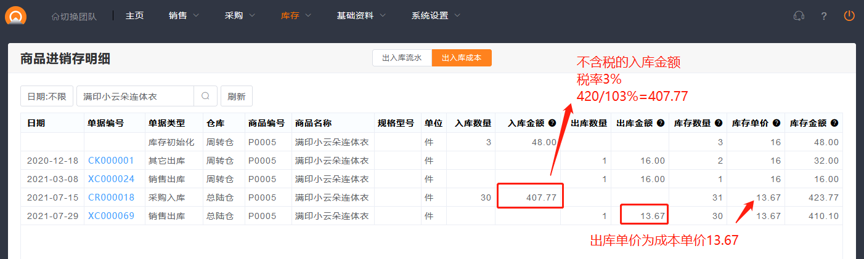Screen dimensions: 864x259
Task: Select the 出入库成本 view toggle
Action: click(x=462, y=58)
